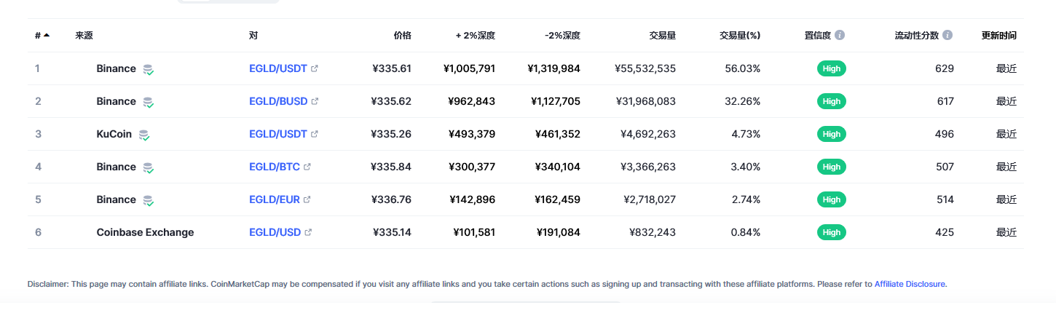Click the info icon next to 置信度
The image size is (1056, 313).
(x=840, y=35)
